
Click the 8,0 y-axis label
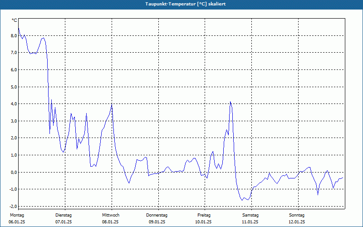click(x=14, y=36)
